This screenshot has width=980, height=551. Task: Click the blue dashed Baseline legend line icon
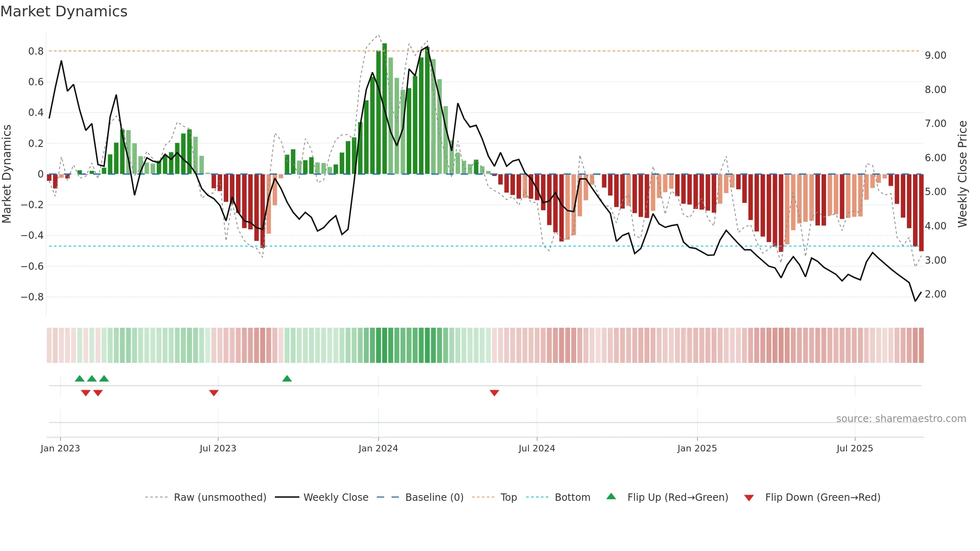(x=388, y=497)
